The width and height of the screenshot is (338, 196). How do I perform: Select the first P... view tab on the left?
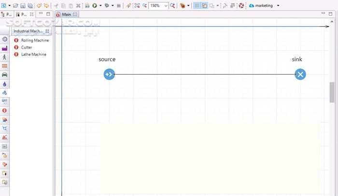point(7,15)
